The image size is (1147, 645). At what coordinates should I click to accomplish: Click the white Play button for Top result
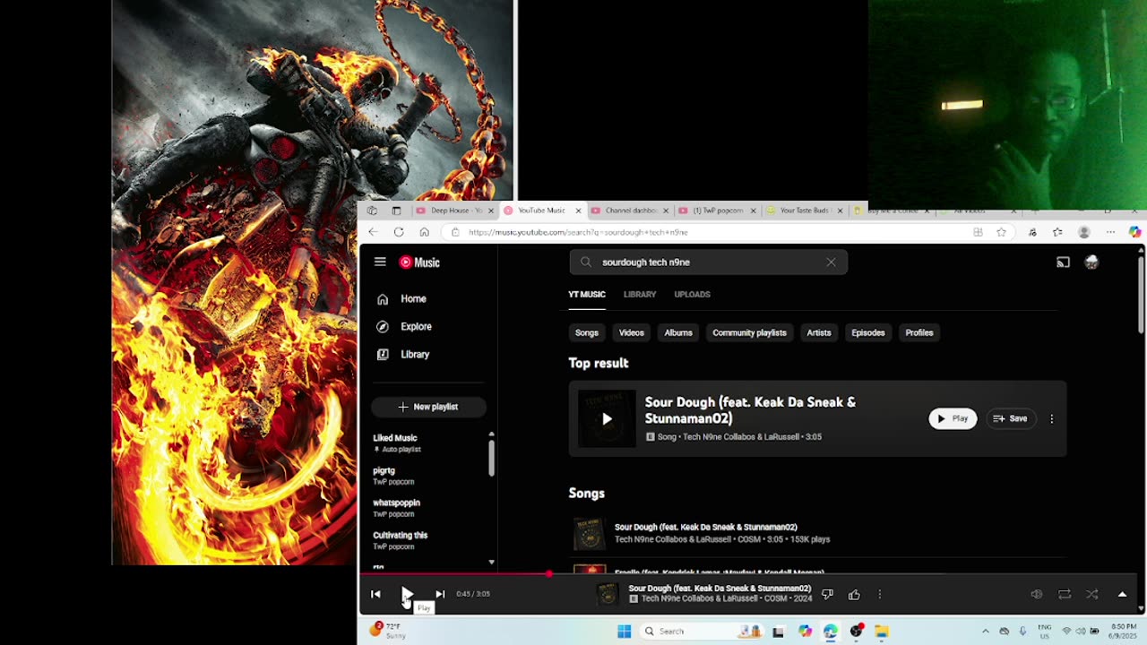coord(953,418)
